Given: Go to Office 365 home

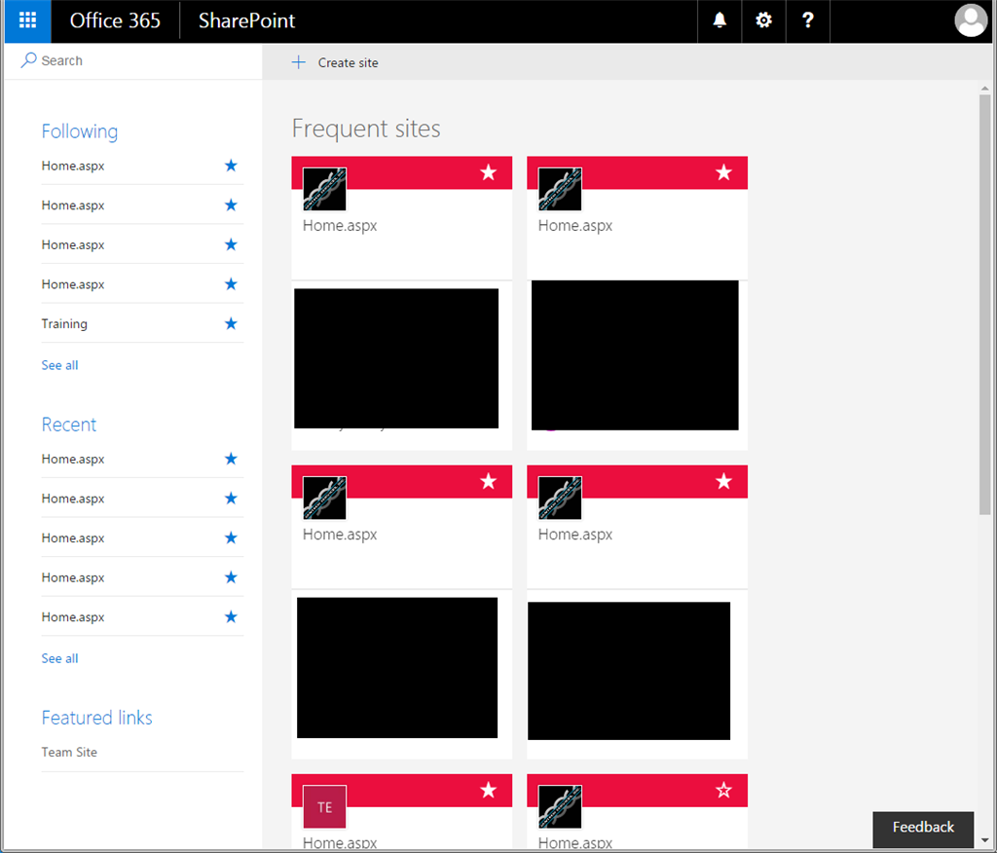Looking at the screenshot, I should [x=115, y=20].
